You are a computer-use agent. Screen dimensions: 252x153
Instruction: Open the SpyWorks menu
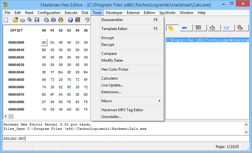pyautogui.click(x=167, y=13)
